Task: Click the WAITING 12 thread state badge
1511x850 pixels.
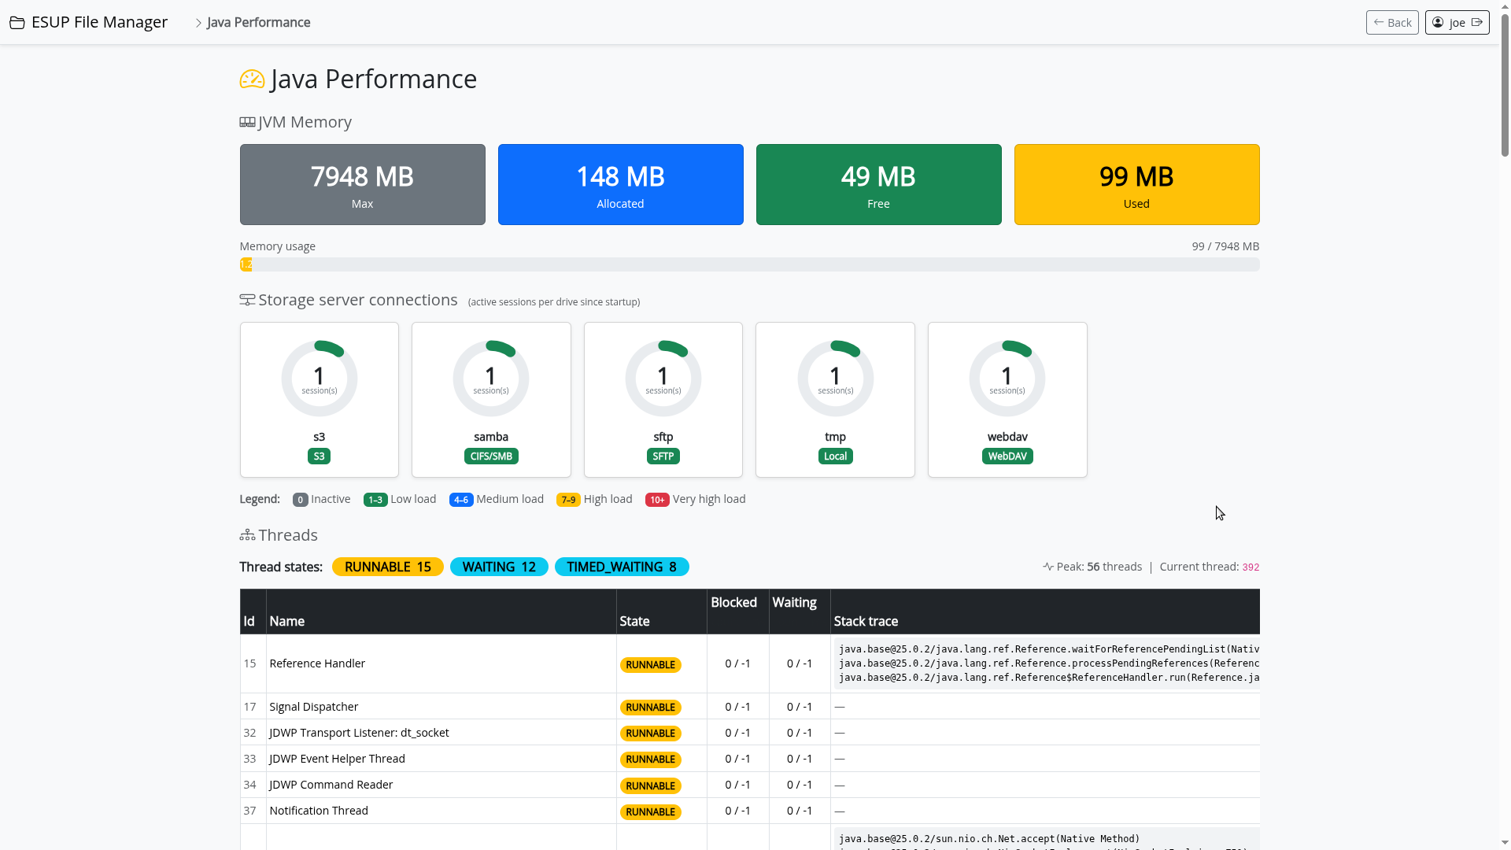Action: [x=498, y=567]
